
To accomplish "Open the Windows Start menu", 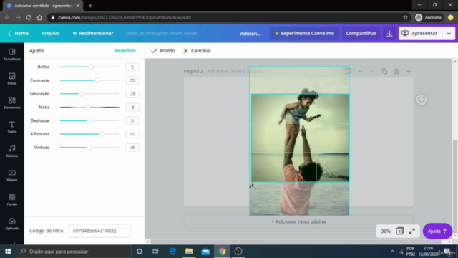I will (8, 252).
